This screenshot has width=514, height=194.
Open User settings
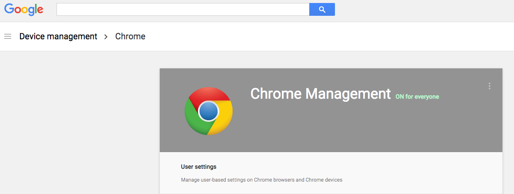coord(199,167)
